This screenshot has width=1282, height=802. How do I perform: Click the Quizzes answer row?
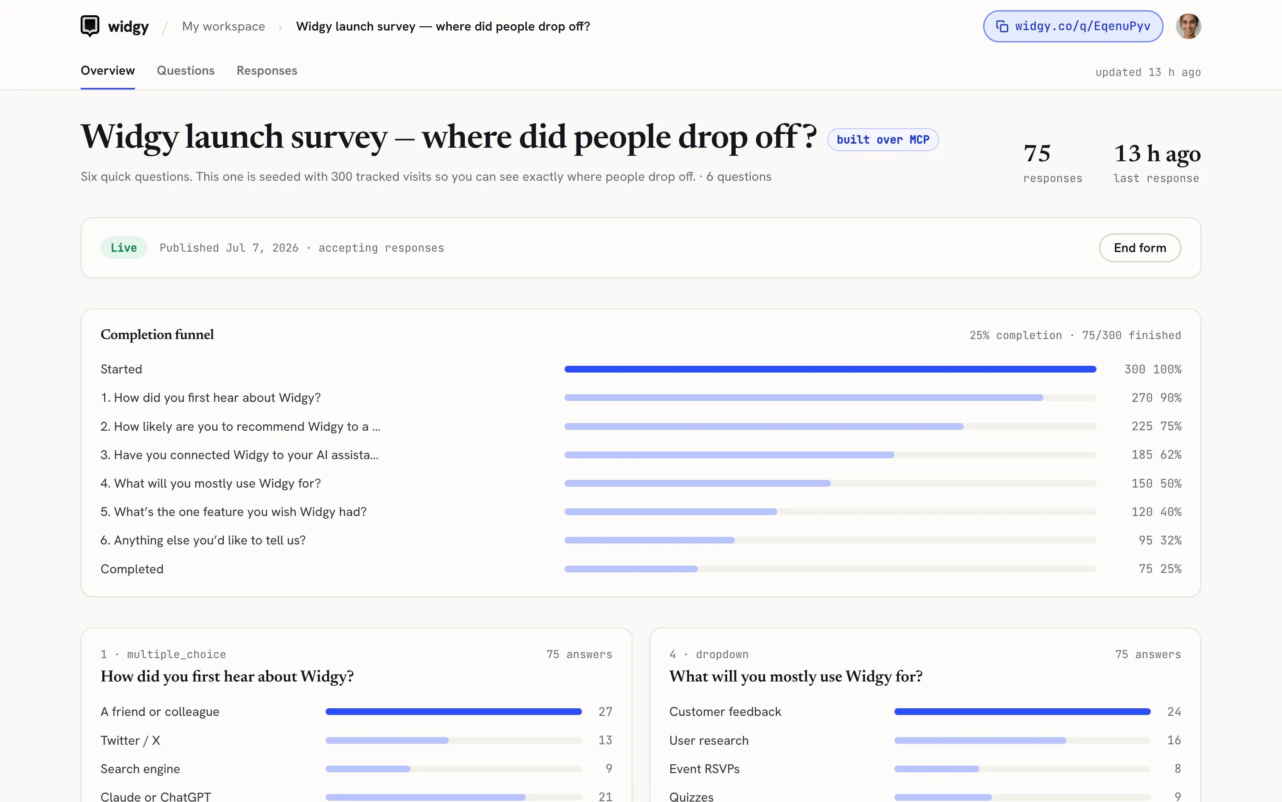[925, 796]
